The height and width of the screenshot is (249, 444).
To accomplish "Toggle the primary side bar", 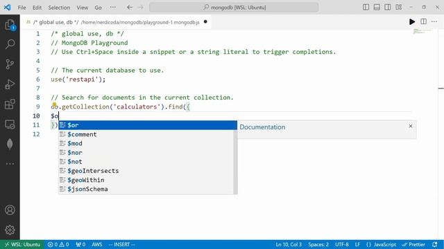I will (366, 8).
